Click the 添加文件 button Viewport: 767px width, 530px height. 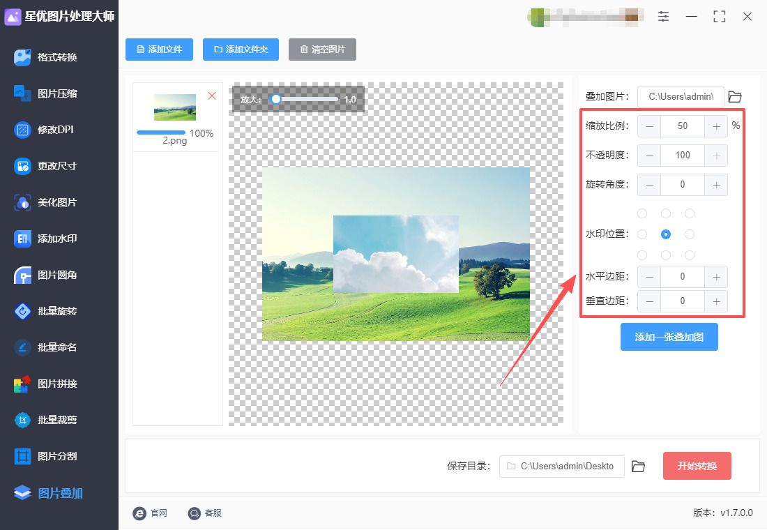pos(159,50)
